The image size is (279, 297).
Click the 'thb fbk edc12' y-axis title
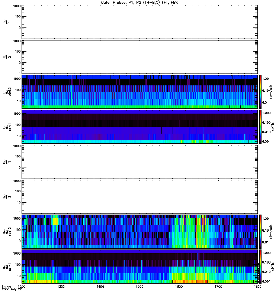[7, 92]
